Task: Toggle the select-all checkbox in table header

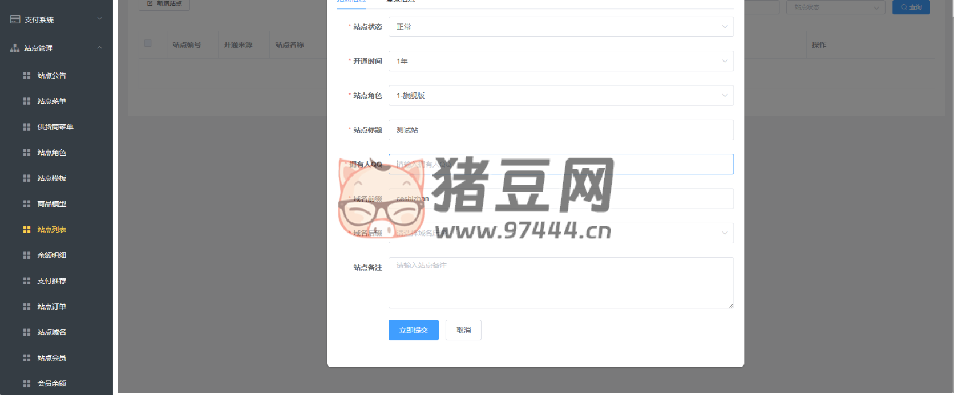Action: [x=148, y=43]
